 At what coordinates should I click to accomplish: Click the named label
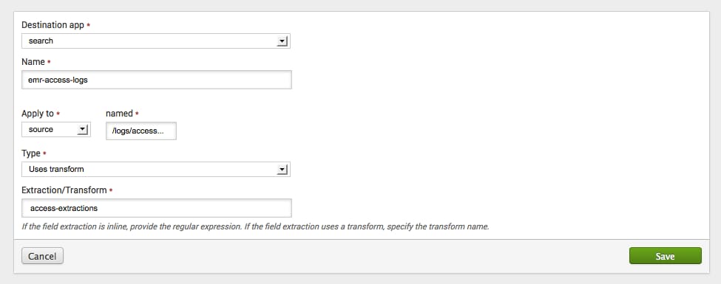click(x=119, y=114)
